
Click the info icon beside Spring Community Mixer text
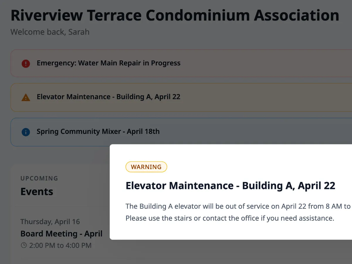[x=26, y=132]
